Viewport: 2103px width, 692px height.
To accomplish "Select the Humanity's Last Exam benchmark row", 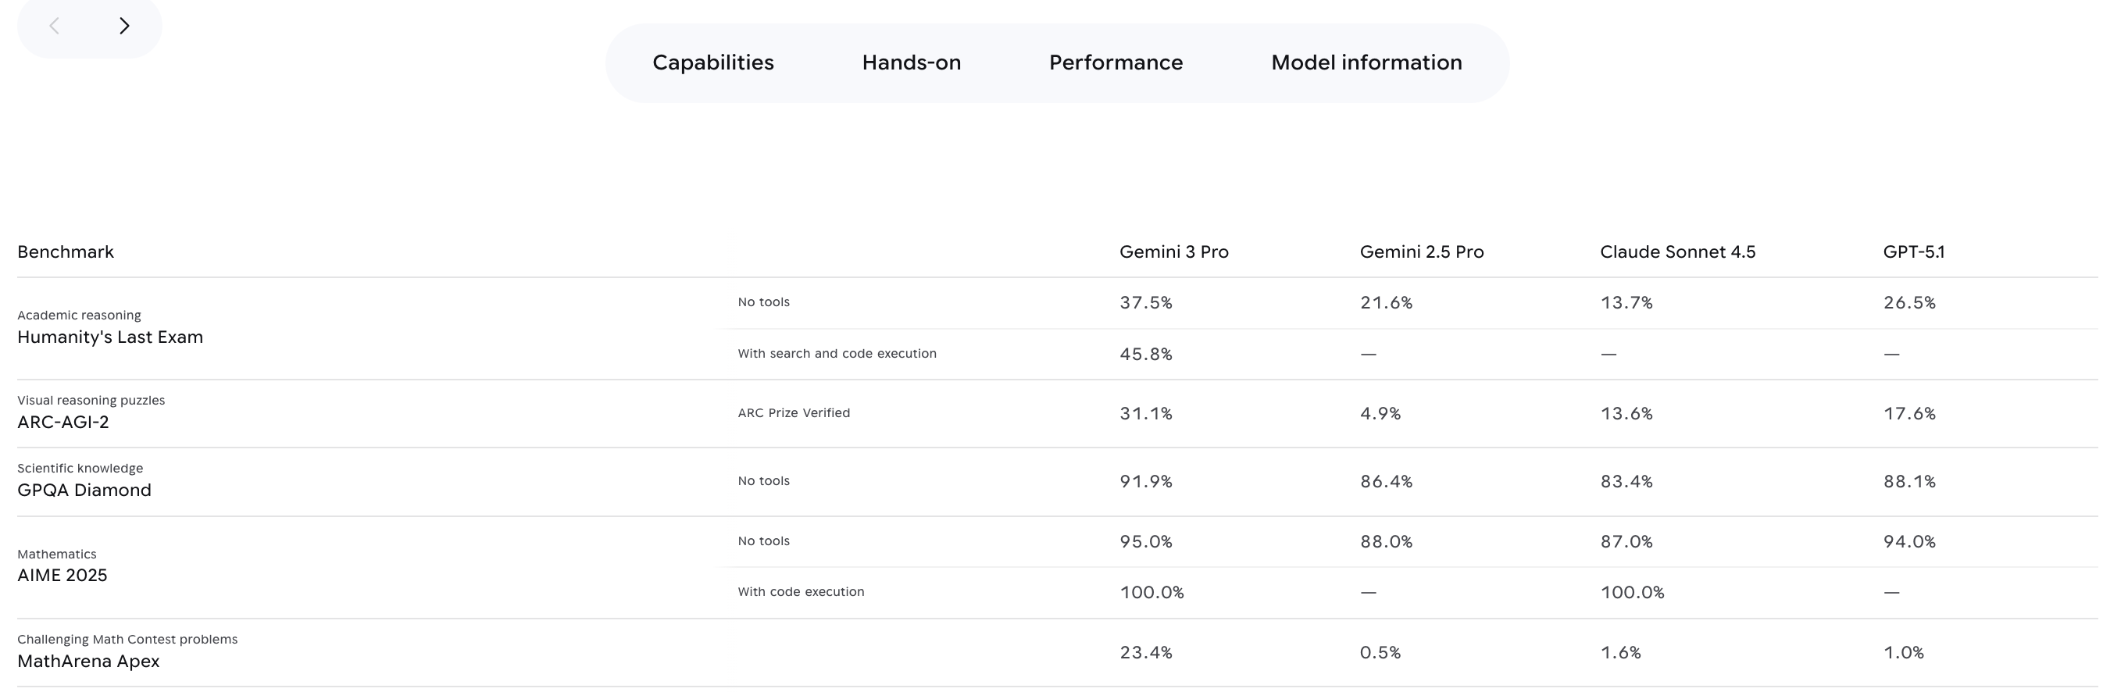I will tap(110, 336).
